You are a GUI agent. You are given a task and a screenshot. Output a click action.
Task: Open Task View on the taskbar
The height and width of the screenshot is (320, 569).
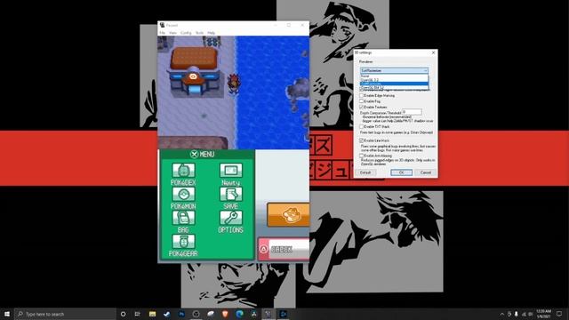coord(137,314)
